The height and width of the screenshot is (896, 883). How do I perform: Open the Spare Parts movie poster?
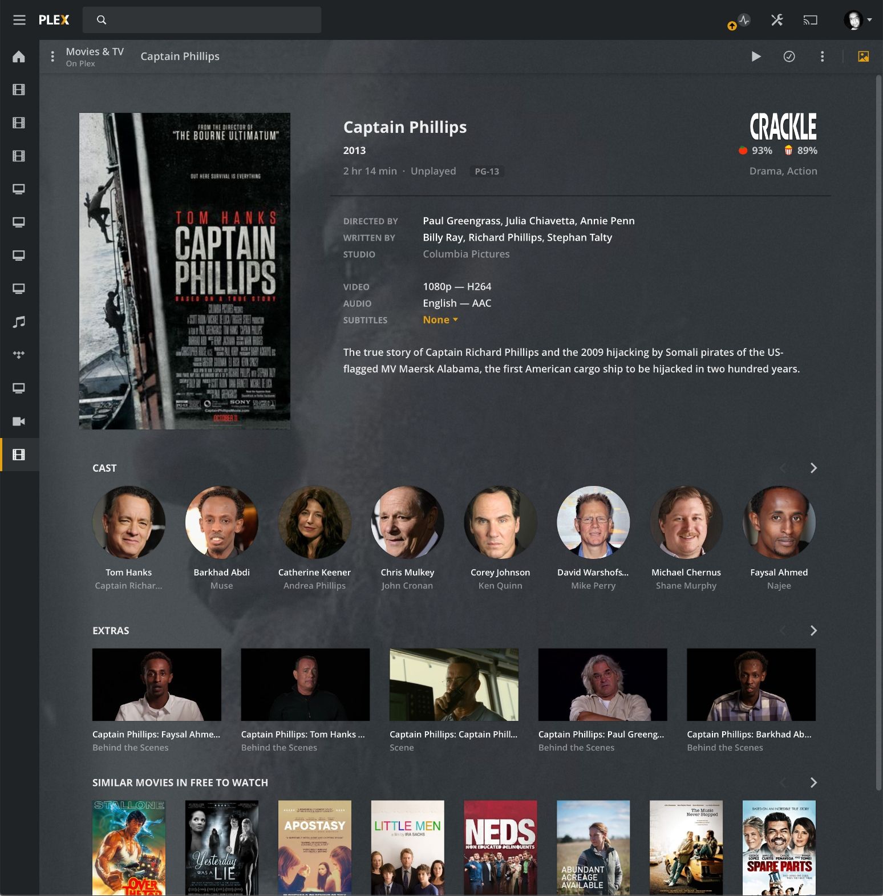point(779,848)
